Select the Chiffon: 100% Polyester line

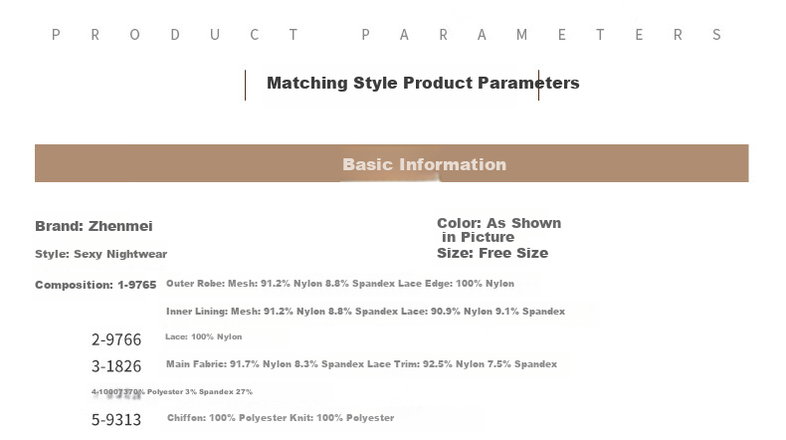tap(281, 418)
